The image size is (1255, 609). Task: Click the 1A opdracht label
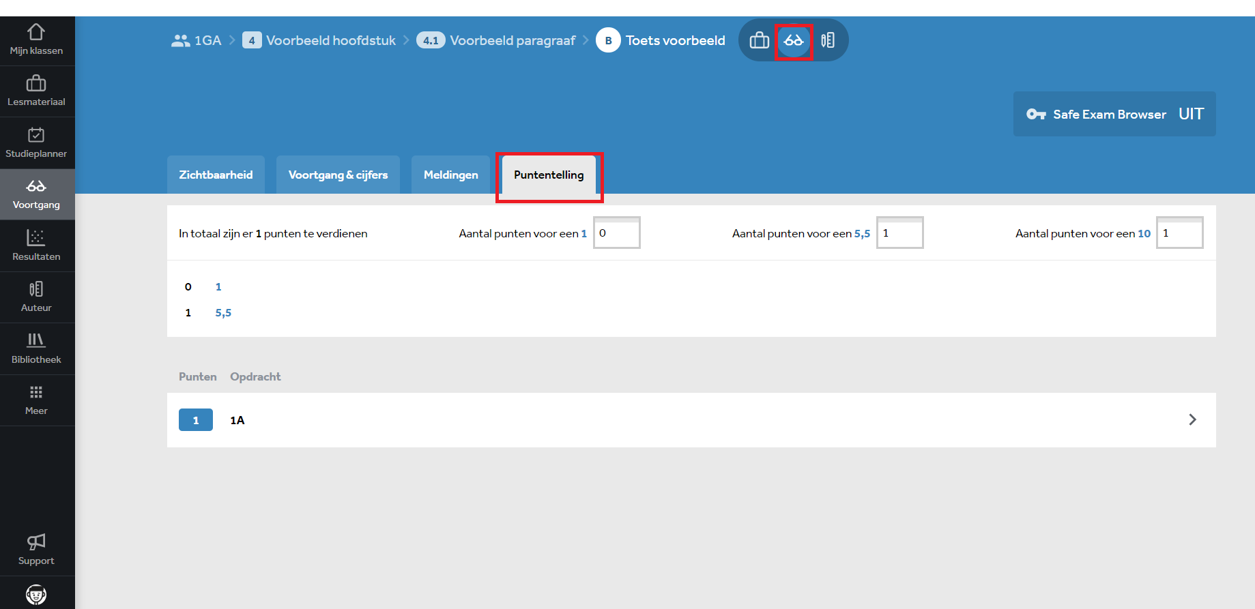click(x=237, y=420)
